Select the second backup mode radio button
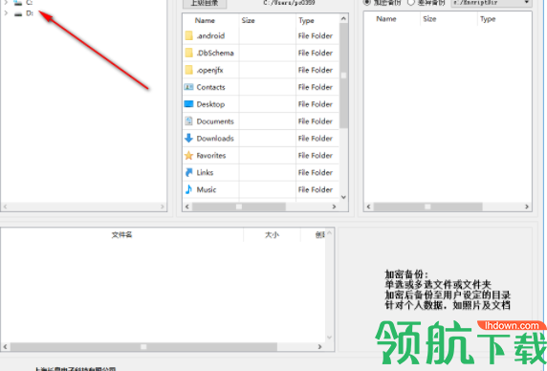 pos(411,3)
